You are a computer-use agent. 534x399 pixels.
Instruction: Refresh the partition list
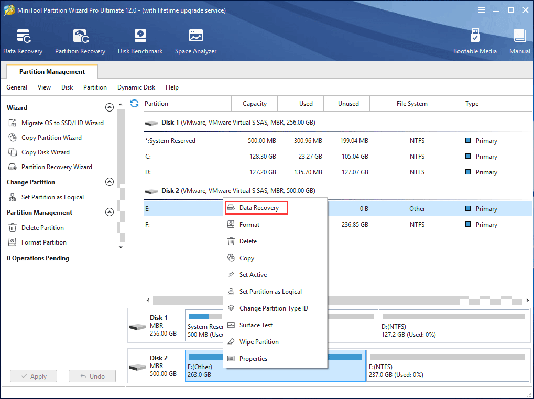point(135,103)
